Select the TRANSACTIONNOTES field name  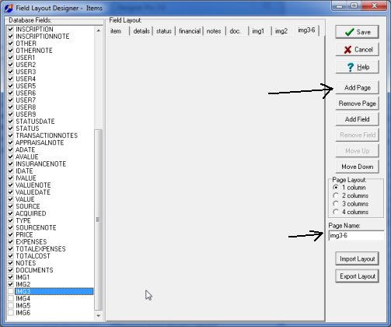(x=47, y=135)
